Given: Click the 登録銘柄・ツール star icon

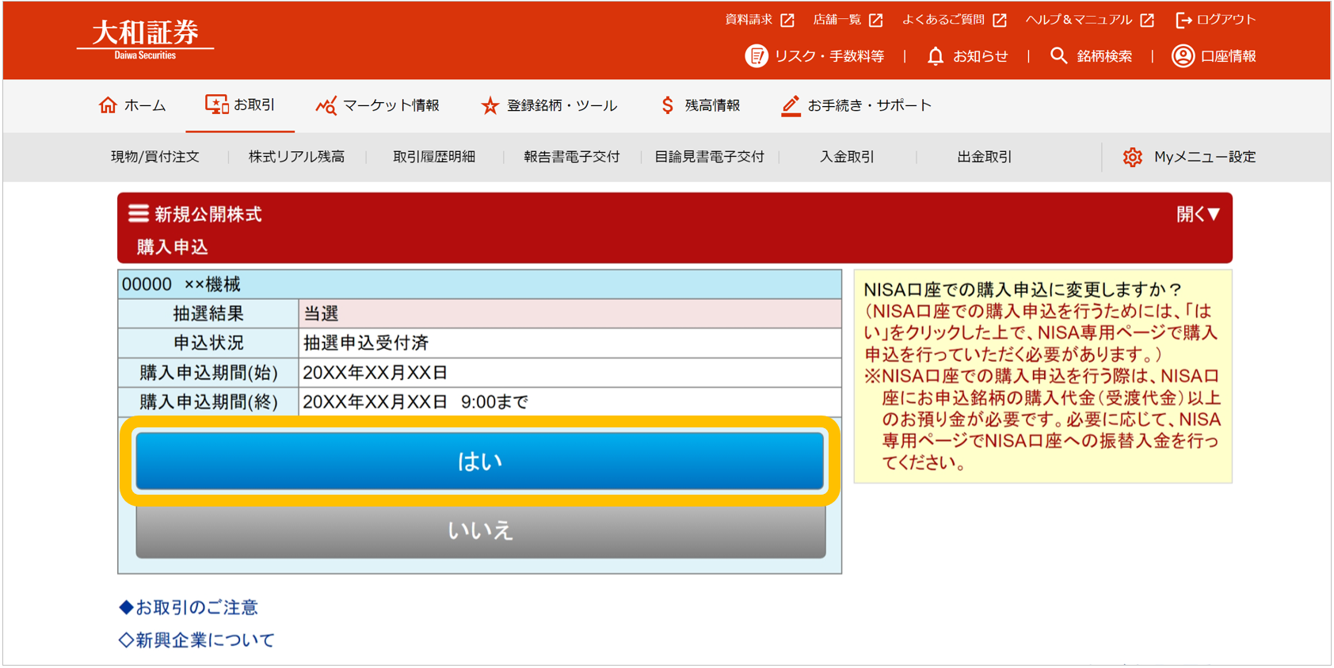Looking at the screenshot, I should point(490,105).
